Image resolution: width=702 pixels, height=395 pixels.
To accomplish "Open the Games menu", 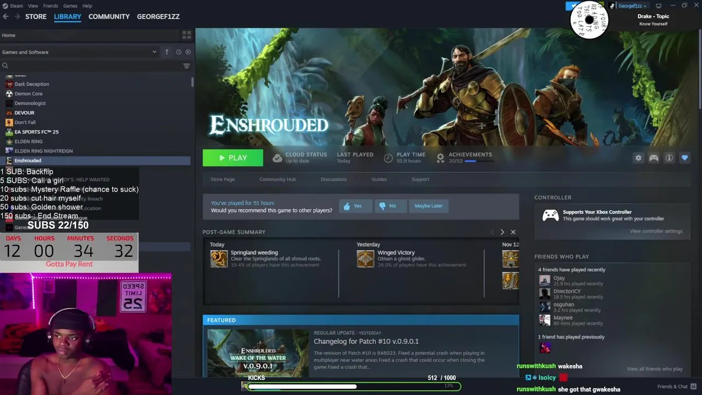I will tap(70, 6).
